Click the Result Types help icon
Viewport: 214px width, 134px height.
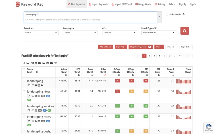point(155,28)
